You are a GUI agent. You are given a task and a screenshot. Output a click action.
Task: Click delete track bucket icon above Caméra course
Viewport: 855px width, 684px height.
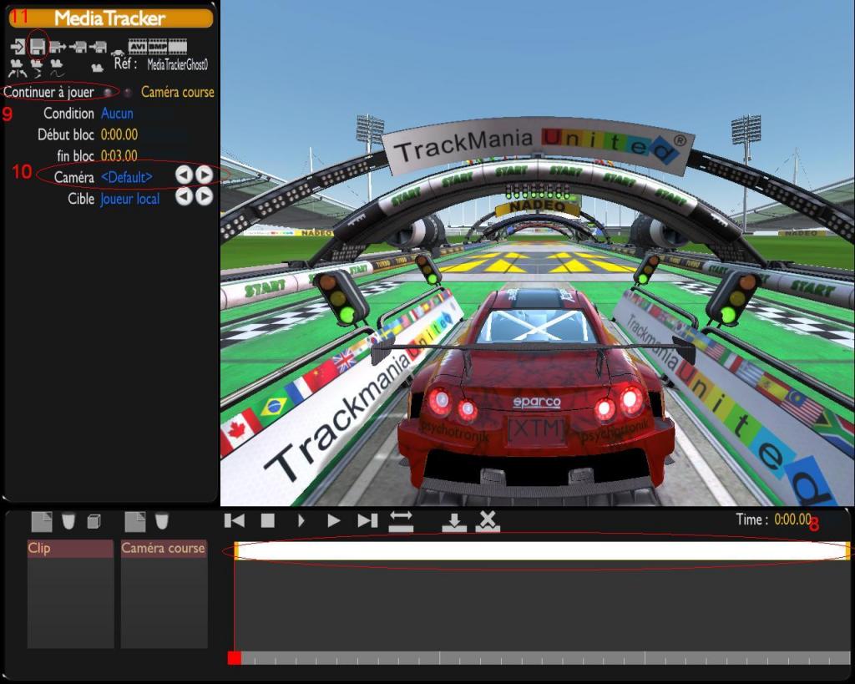pos(162,521)
